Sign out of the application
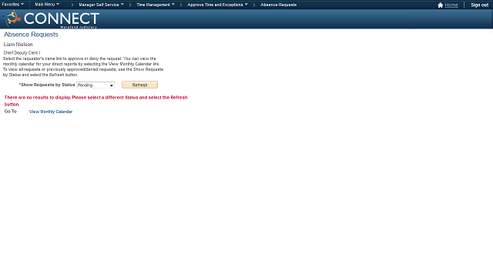The height and width of the screenshot is (277, 493). coord(479,5)
